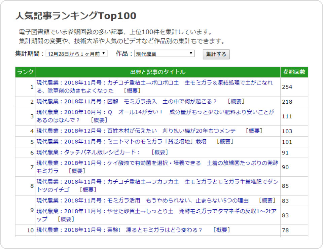Click 概要 for 凍るとモミガラ article

click(x=221, y=230)
